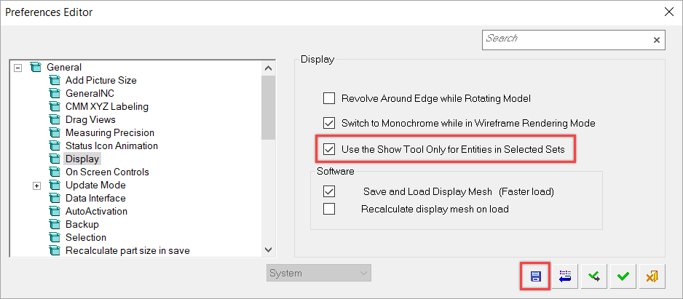This screenshot has height=299, width=683.
Task: Open the Data Interface preferences
Action: tap(95, 198)
